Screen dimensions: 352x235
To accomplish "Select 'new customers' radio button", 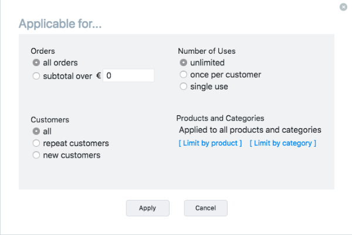I will pyautogui.click(x=36, y=155).
